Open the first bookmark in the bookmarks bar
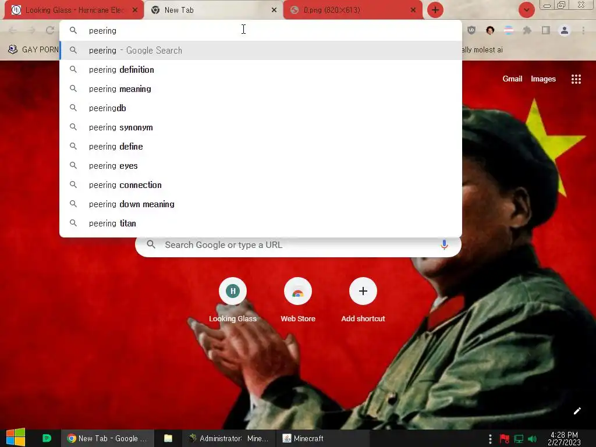This screenshot has height=447, width=596. [33, 49]
